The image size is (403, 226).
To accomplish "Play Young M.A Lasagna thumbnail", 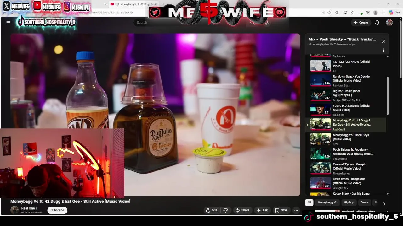I will (321, 110).
